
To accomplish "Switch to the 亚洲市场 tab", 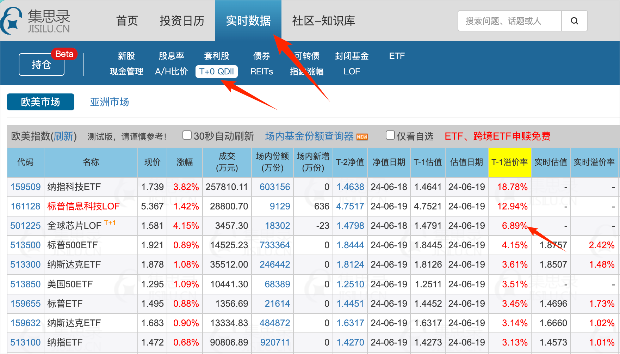I will click(x=109, y=102).
